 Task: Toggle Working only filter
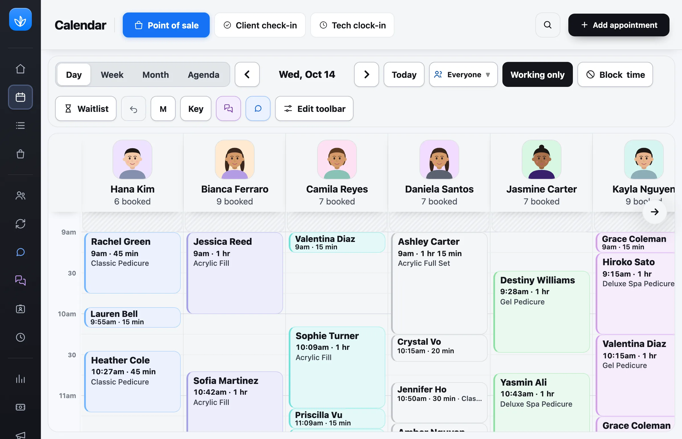pyautogui.click(x=537, y=75)
